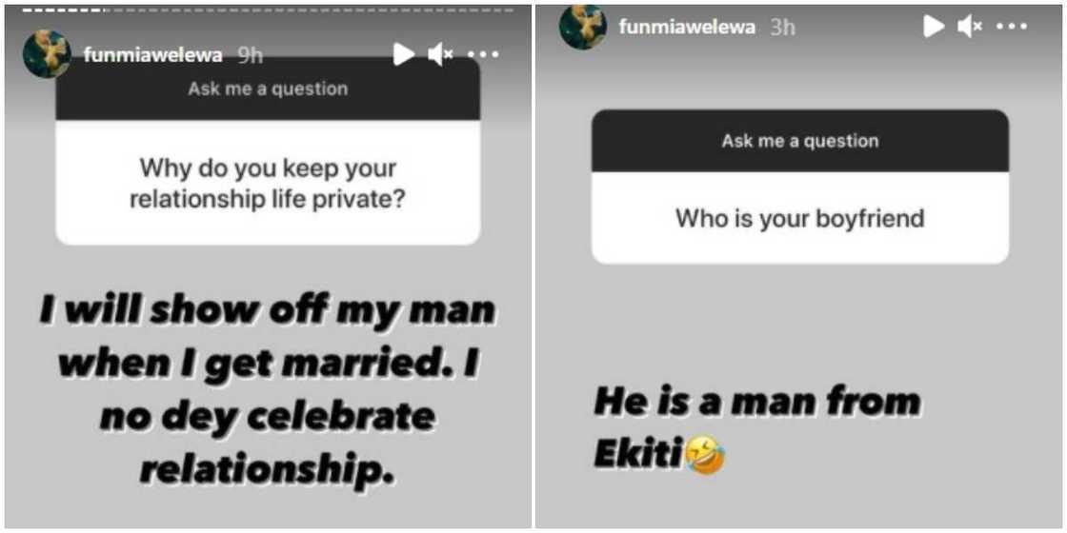Open funmiawelewa avatar on right story
The width and height of the screenshot is (1067, 533).
(582, 27)
